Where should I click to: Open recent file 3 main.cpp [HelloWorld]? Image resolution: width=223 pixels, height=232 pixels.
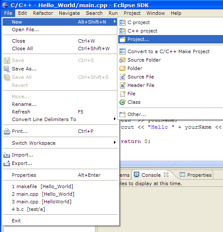[60, 202]
